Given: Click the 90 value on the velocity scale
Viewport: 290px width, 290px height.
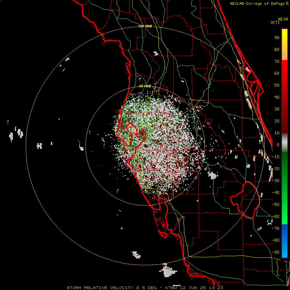Looking at the screenshot, I should (277, 38).
